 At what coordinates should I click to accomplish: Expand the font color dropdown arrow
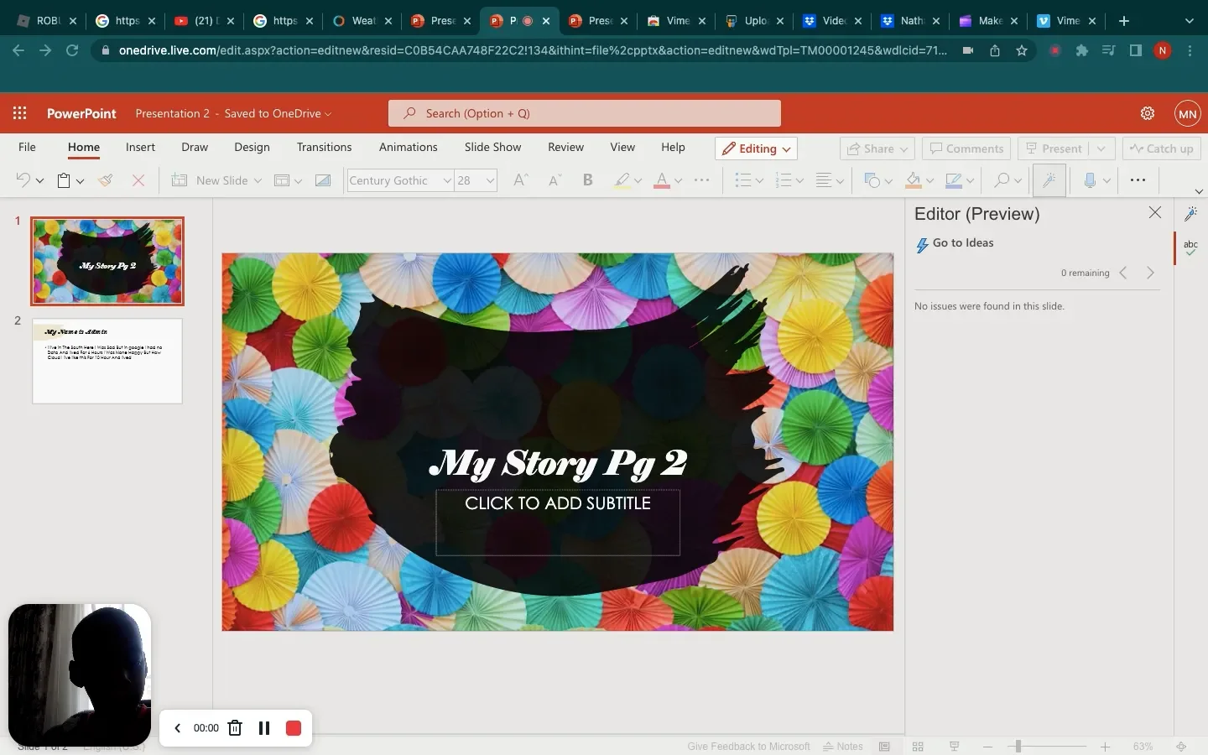pyautogui.click(x=679, y=180)
